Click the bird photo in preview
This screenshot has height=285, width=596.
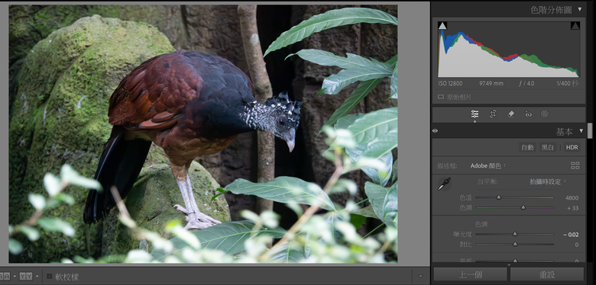pos(203,133)
